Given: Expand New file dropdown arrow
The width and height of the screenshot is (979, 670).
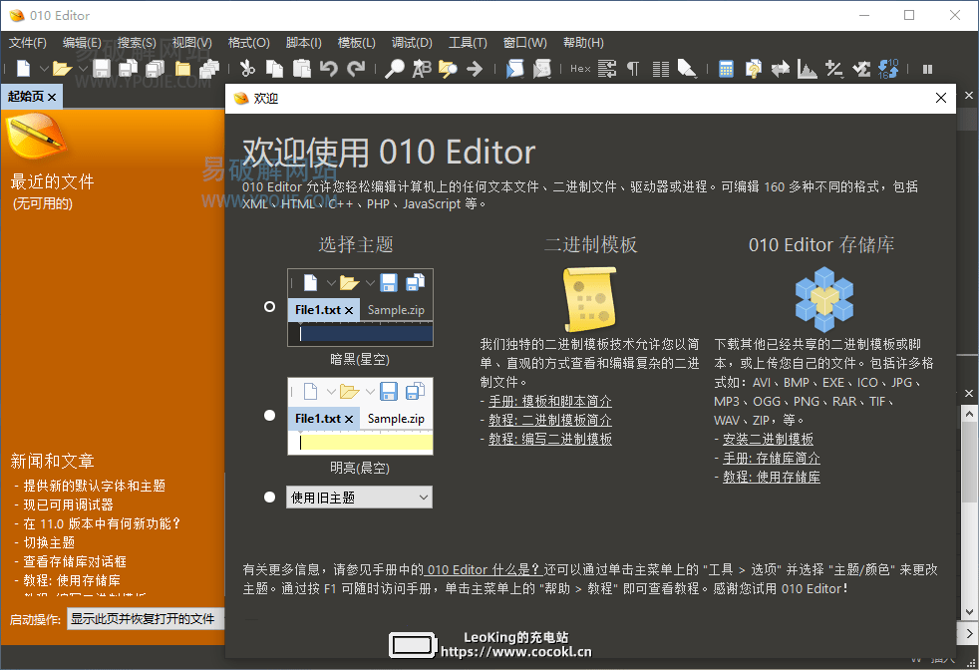Looking at the screenshot, I should tap(44, 68).
